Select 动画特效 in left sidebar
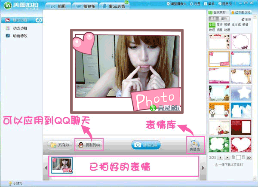This screenshot has width=258, height=187. point(20,36)
